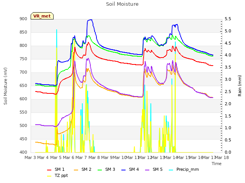Click the 400 left axis tick label
245x183 pixels.
point(23,152)
